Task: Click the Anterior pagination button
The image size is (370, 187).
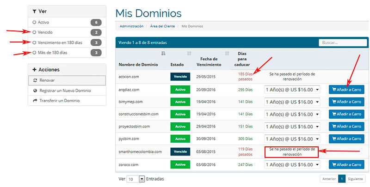Action: tap(329, 179)
